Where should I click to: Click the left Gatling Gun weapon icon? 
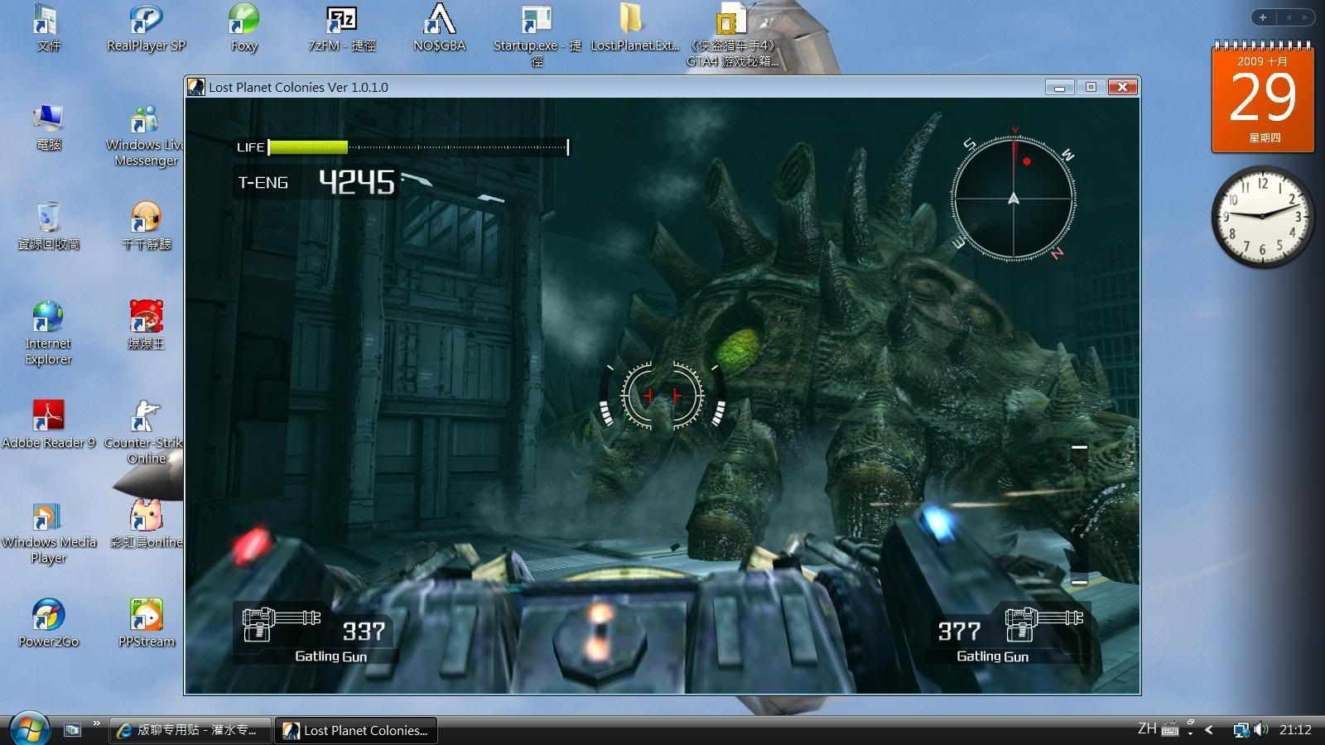[281, 624]
